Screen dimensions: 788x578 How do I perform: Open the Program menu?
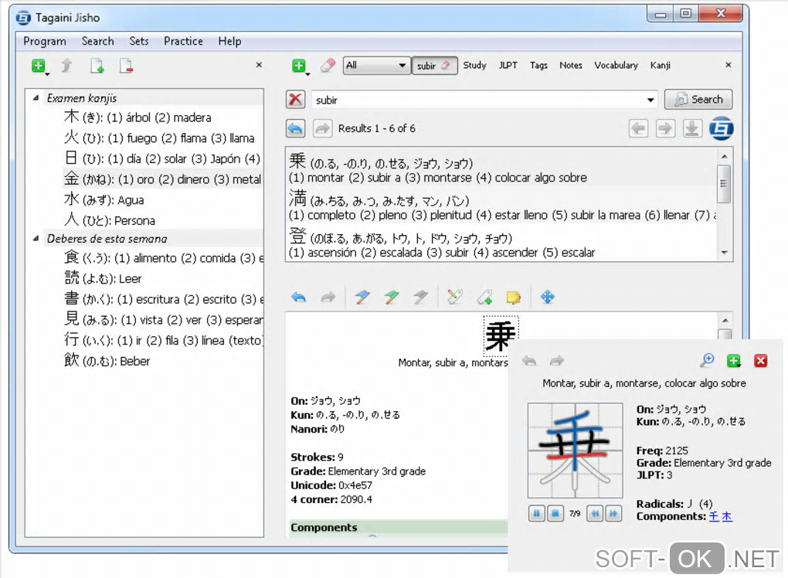coord(44,41)
